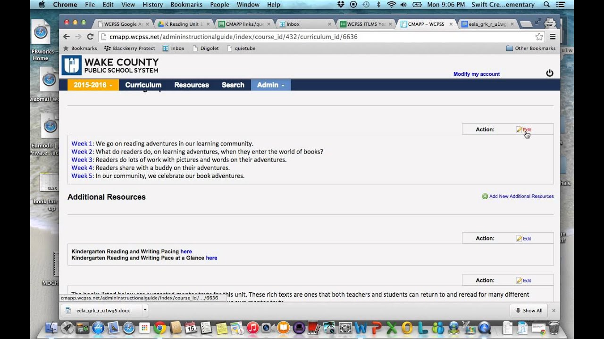Image resolution: width=604 pixels, height=339 pixels.
Task: Open the Week 1 link
Action: pyautogui.click(x=82, y=144)
